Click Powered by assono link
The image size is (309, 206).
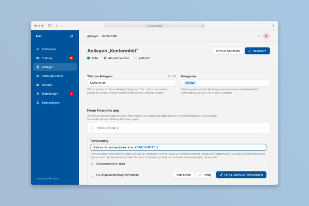pyautogui.click(x=47, y=179)
